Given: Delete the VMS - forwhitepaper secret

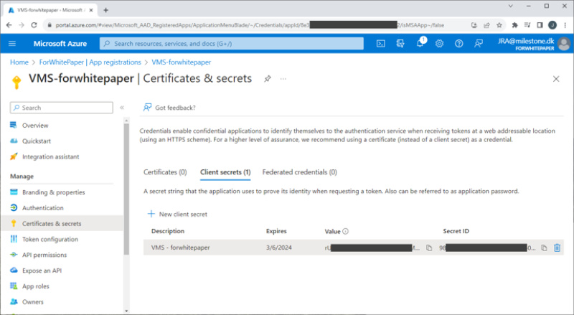Looking at the screenshot, I should tap(557, 248).
